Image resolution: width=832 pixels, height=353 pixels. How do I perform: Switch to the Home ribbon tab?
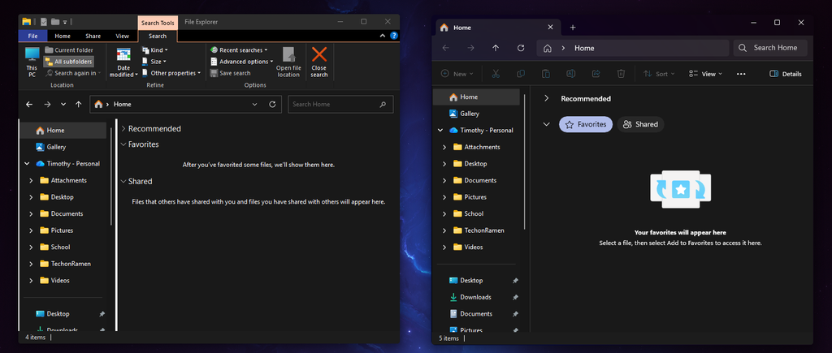pos(63,36)
